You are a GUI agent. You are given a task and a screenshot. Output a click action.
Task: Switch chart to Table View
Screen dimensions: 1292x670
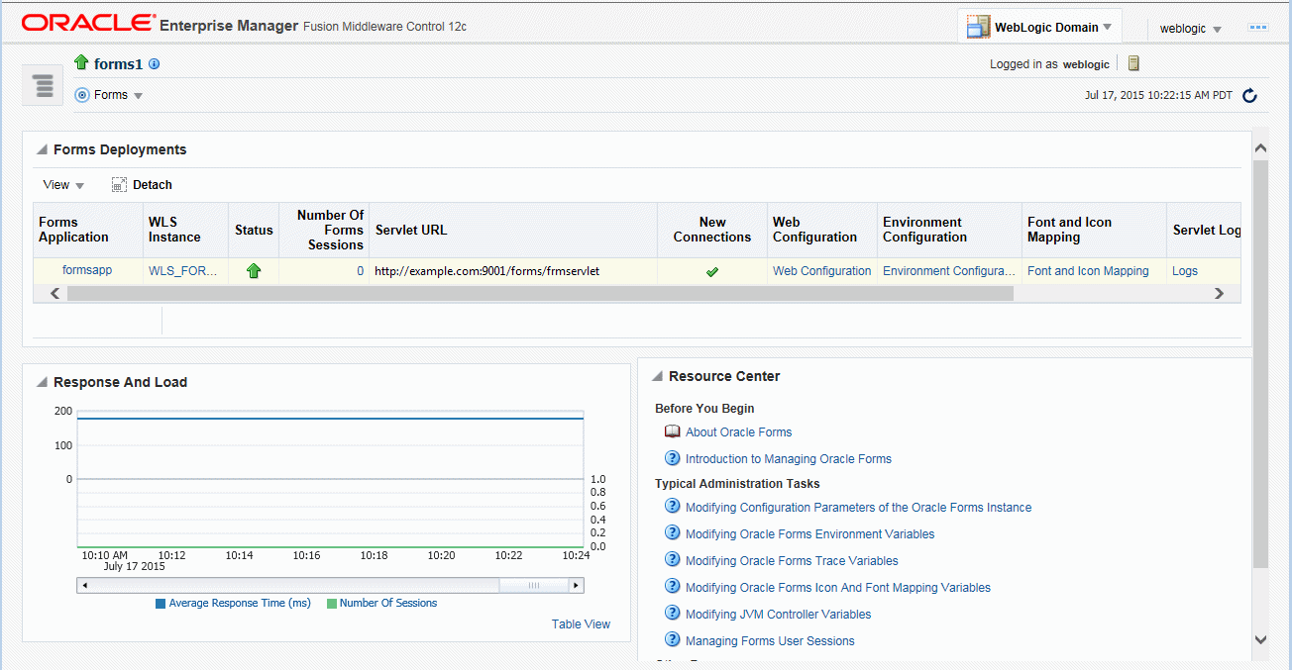coord(581,624)
